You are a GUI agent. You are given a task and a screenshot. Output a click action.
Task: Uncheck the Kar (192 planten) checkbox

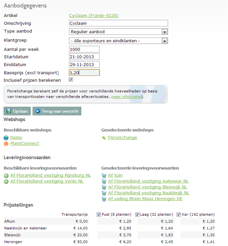coord(179,214)
